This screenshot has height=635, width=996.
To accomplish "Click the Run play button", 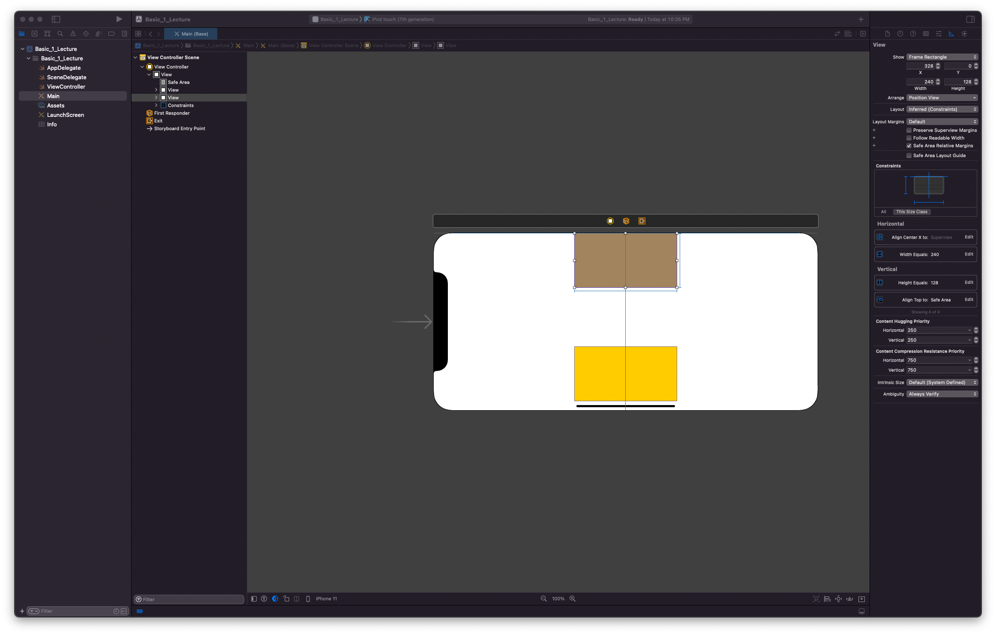I will (x=119, y=19).
